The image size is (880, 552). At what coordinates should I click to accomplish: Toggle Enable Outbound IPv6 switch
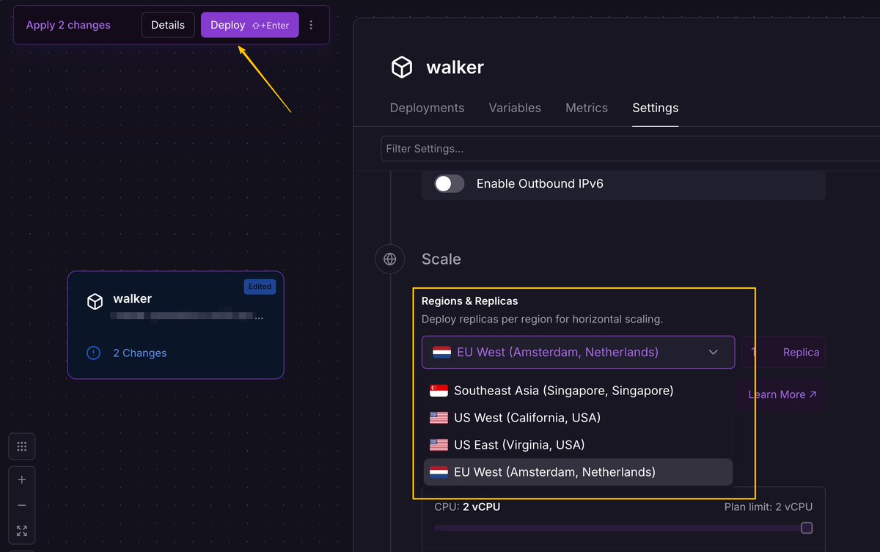click(449, 183)
